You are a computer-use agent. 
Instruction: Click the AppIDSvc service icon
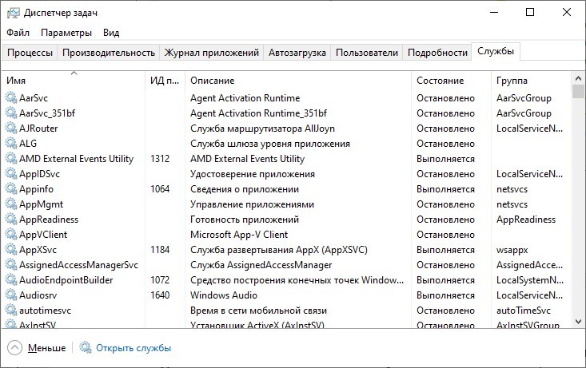click(11, 174)
